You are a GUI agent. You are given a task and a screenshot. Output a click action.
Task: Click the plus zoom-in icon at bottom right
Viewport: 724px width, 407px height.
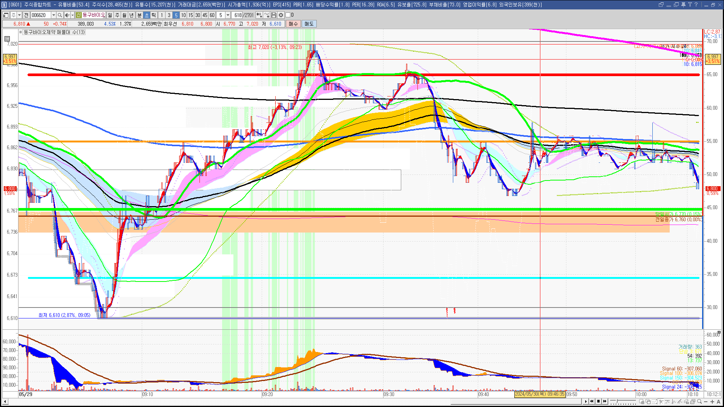coord(712,402)
